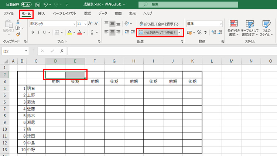Open the number format dropdown 標準
Image resolution: width=277 pixels, height=156 pixels.
point(204,24)
